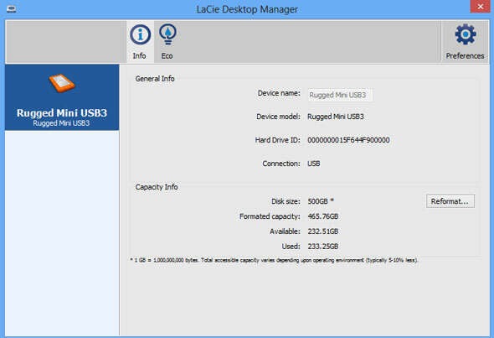Click the Hard Drive ID value
The image size is (494, 338).
coord(348,140)
